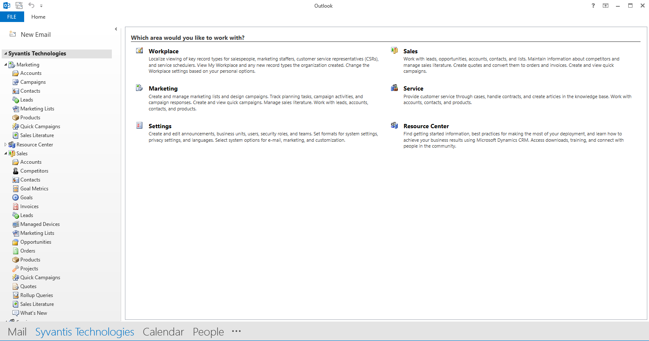Collapse the Syvantis Technologies root node
The height and width of the screenshot is (341, 649).
[6, 54]
